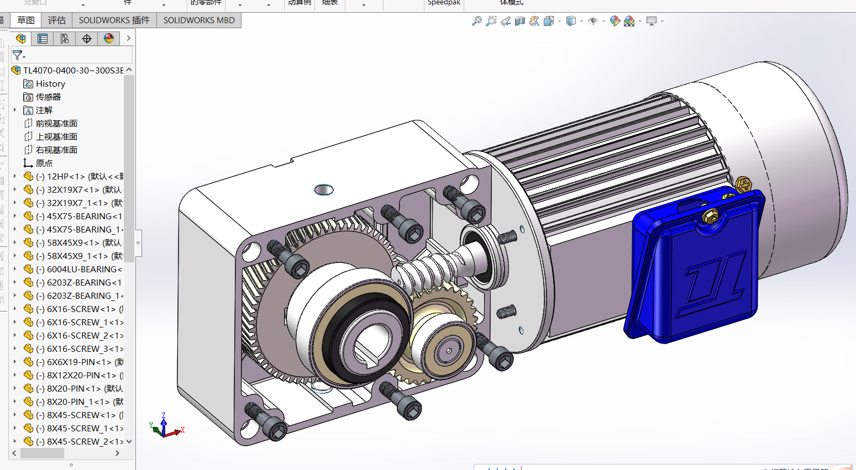This screenshot has height=470, width=856.
Task: Select the 上视基准面 plane
Action: coord(50,136)
